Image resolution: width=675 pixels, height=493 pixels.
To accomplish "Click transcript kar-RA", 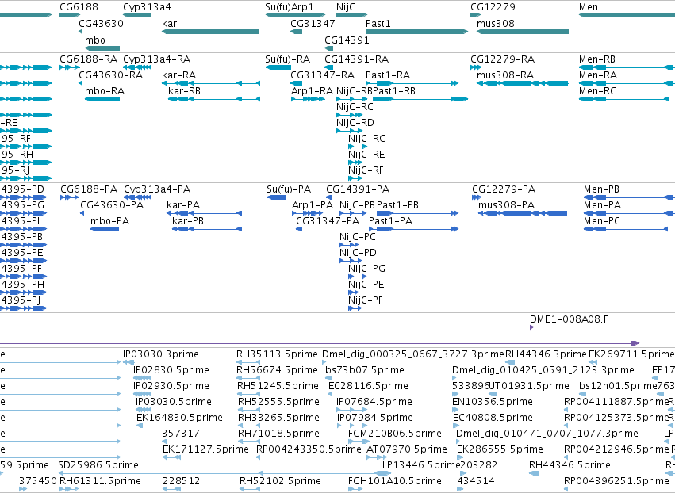I will 178,75.
